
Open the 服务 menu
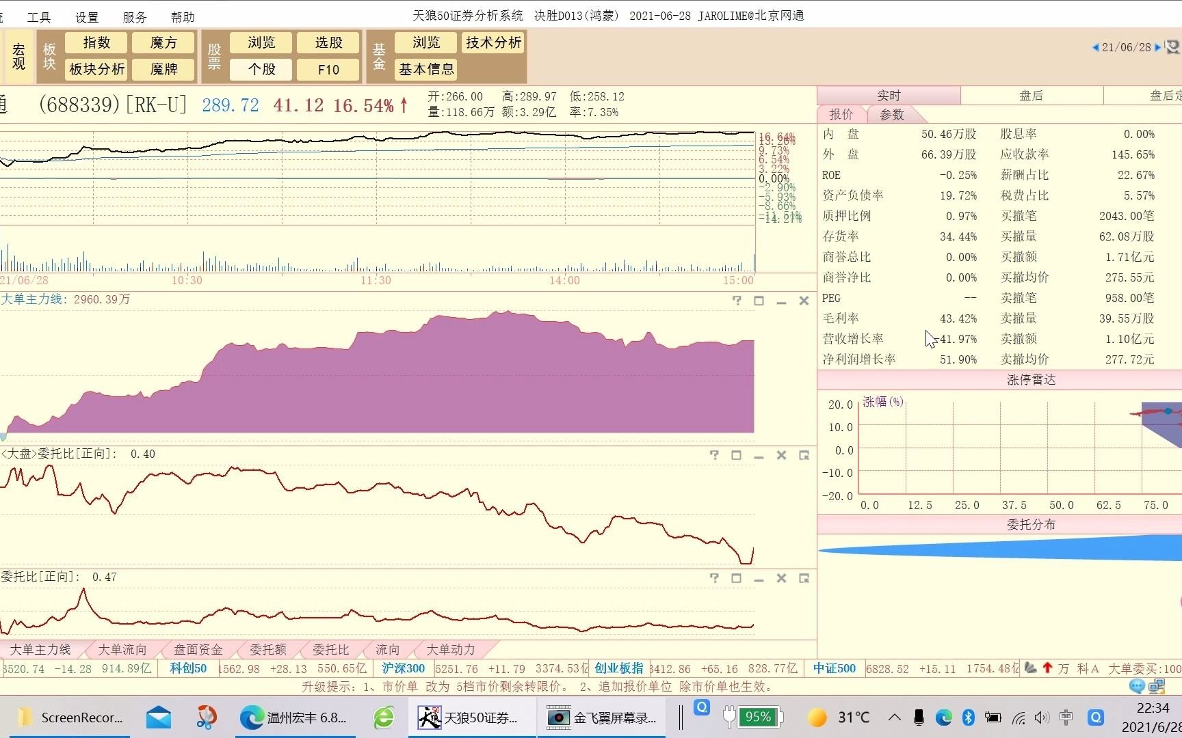[135, 17]
